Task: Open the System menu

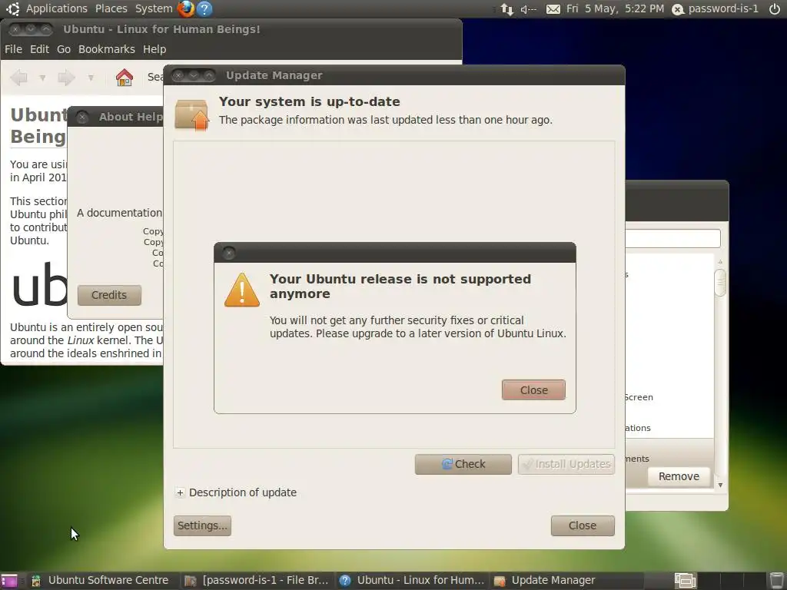Action: coord(154,8)
